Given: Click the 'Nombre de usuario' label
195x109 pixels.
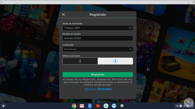Looking at the screenshot, I should coord(71,34).
